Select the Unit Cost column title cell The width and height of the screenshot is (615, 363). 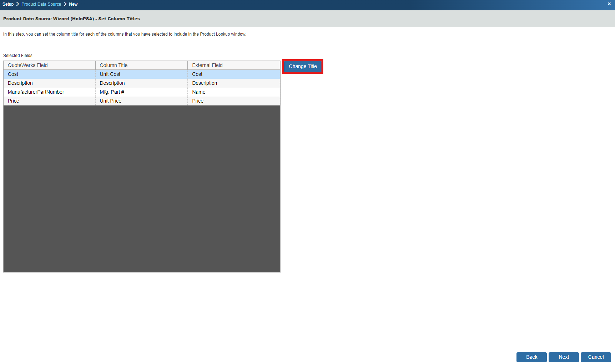tap(110, 74)
